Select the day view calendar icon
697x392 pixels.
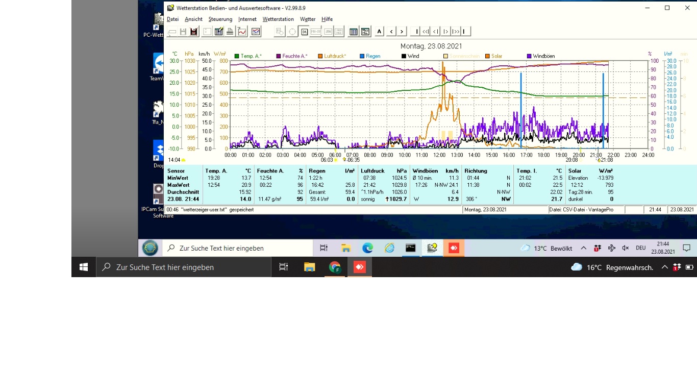(x=305, y=32)
